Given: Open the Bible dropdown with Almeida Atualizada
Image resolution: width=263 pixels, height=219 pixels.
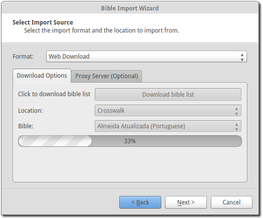Looking at the screenshot, I should click(x=168, y=126).
